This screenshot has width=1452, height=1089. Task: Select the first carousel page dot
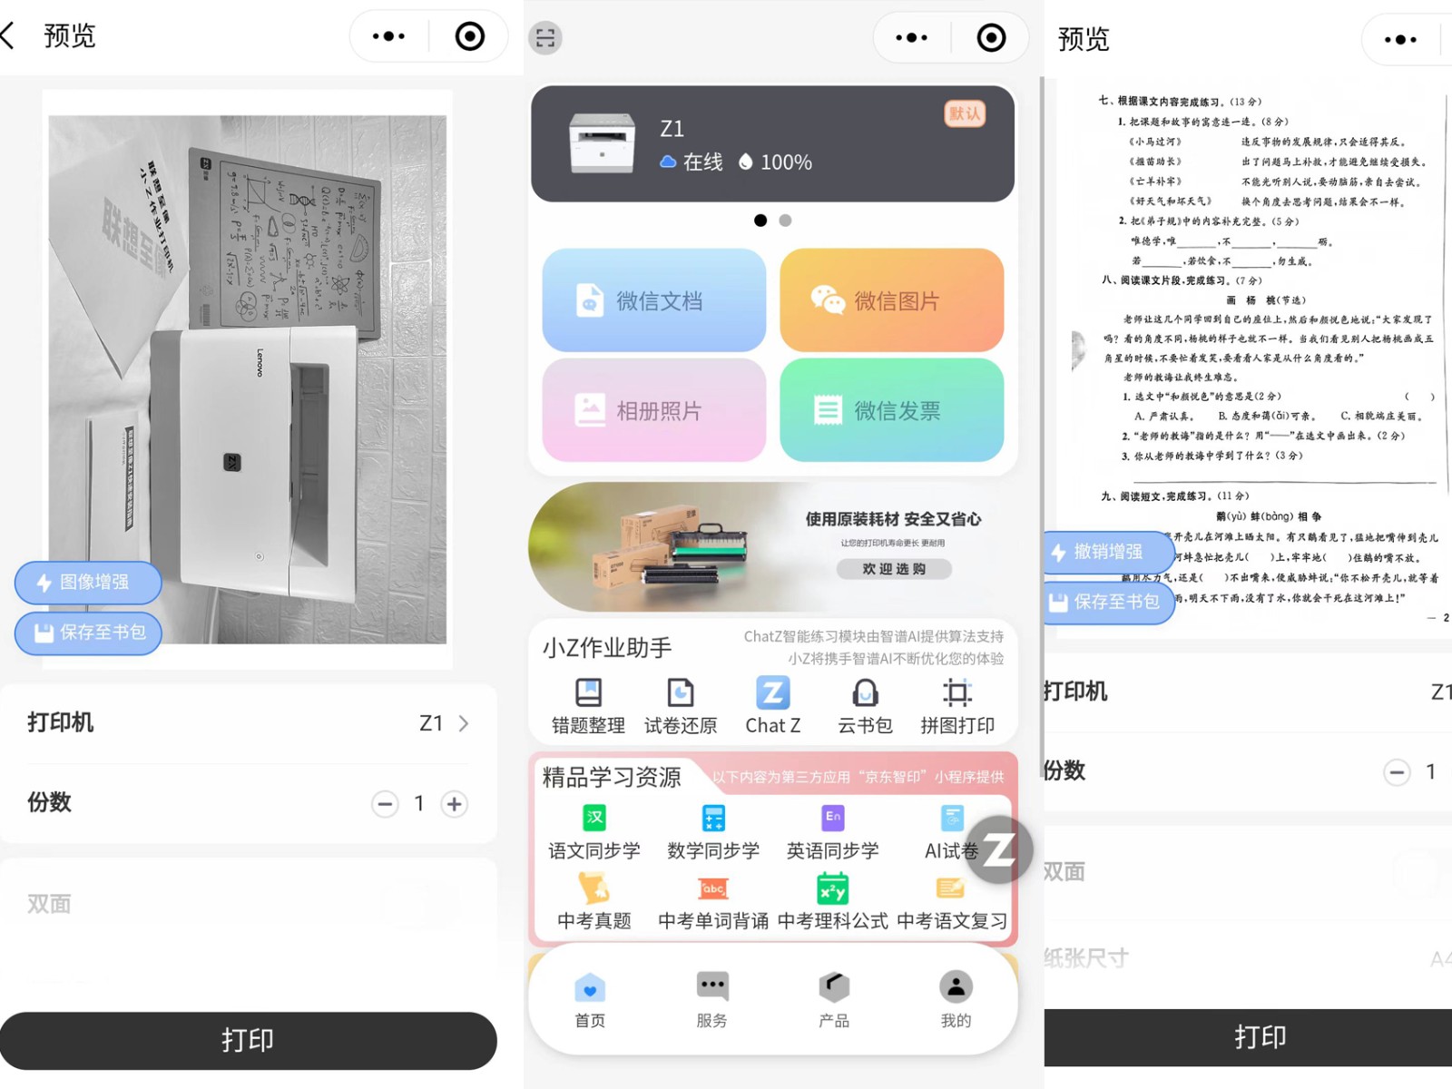760,221
